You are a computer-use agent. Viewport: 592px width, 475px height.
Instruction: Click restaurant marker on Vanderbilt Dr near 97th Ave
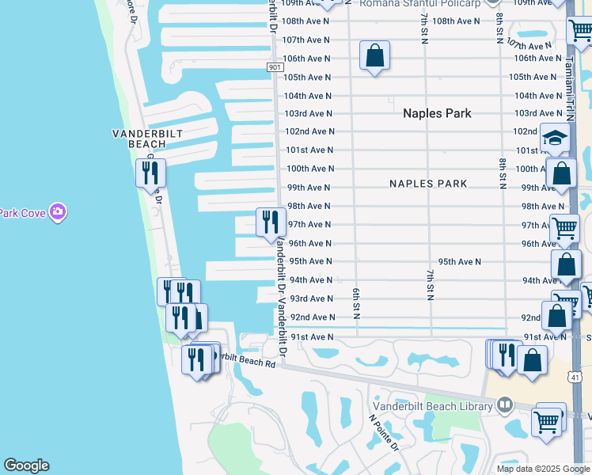(x=271, y=222)
